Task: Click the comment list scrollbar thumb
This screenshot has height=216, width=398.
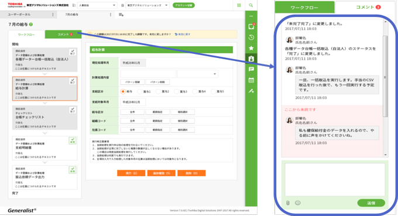Action: click(385, 76)
